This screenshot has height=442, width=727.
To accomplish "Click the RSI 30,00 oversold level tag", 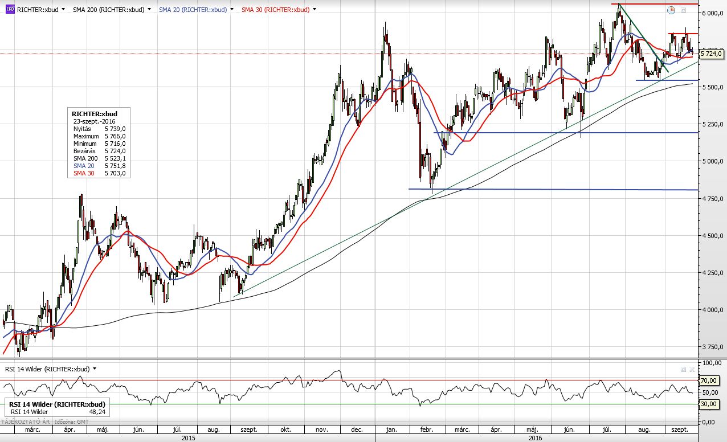I will coord(710,404).
